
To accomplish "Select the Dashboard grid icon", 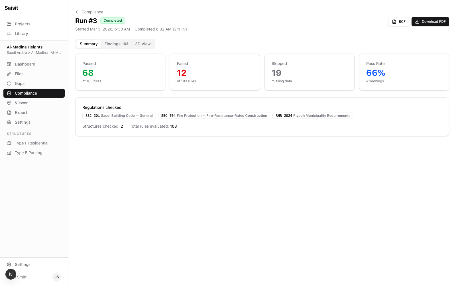I will [9, 64].
